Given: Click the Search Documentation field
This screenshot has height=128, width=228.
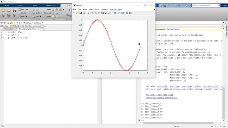Looking at the screenshot, I should 205,6.
